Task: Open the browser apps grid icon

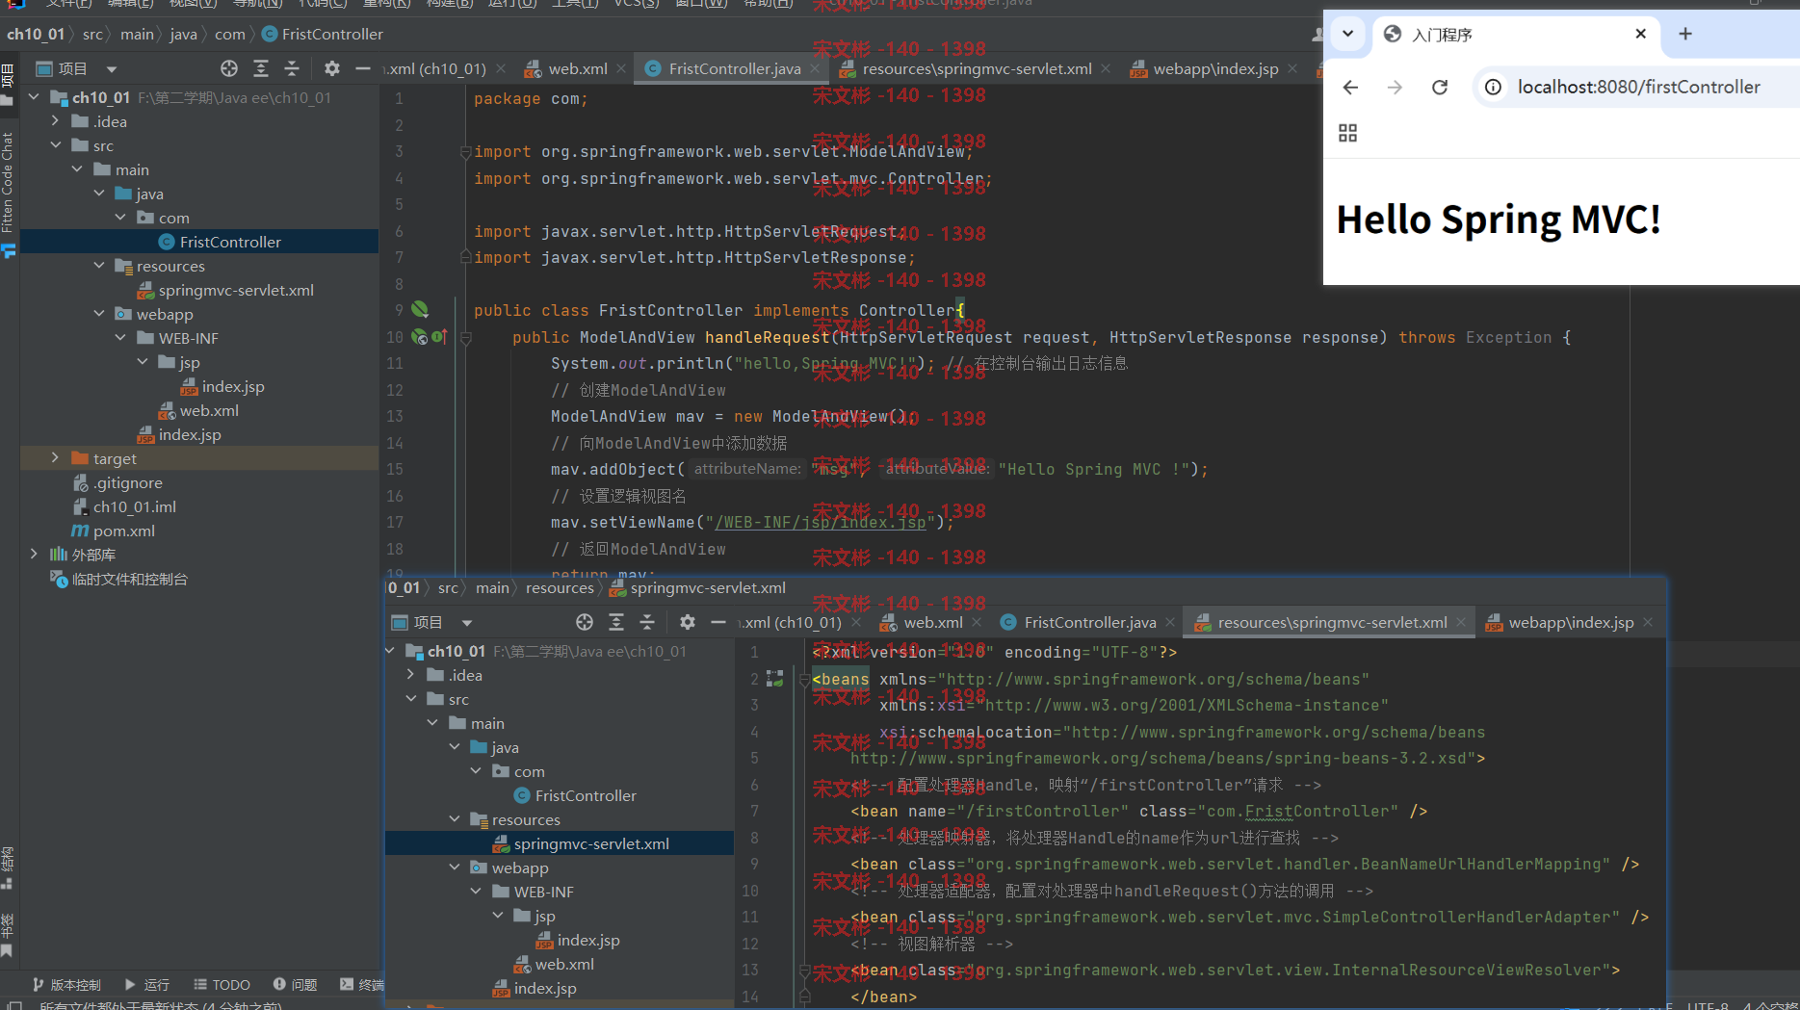Action: [x=1348, y=133]
